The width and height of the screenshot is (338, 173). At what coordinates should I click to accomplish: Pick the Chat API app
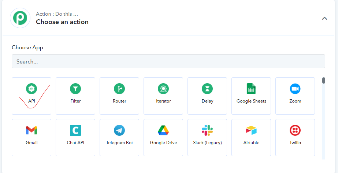click(75, 138)
